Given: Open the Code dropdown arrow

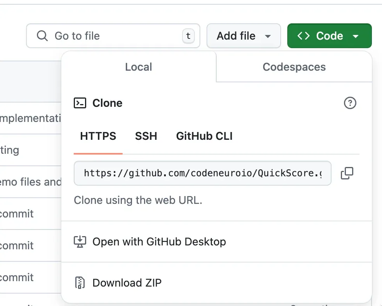Looking at the screenshot, I should [356, 36].
